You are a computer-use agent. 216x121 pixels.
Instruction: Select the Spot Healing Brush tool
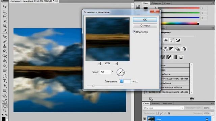(x=4, y=36)
